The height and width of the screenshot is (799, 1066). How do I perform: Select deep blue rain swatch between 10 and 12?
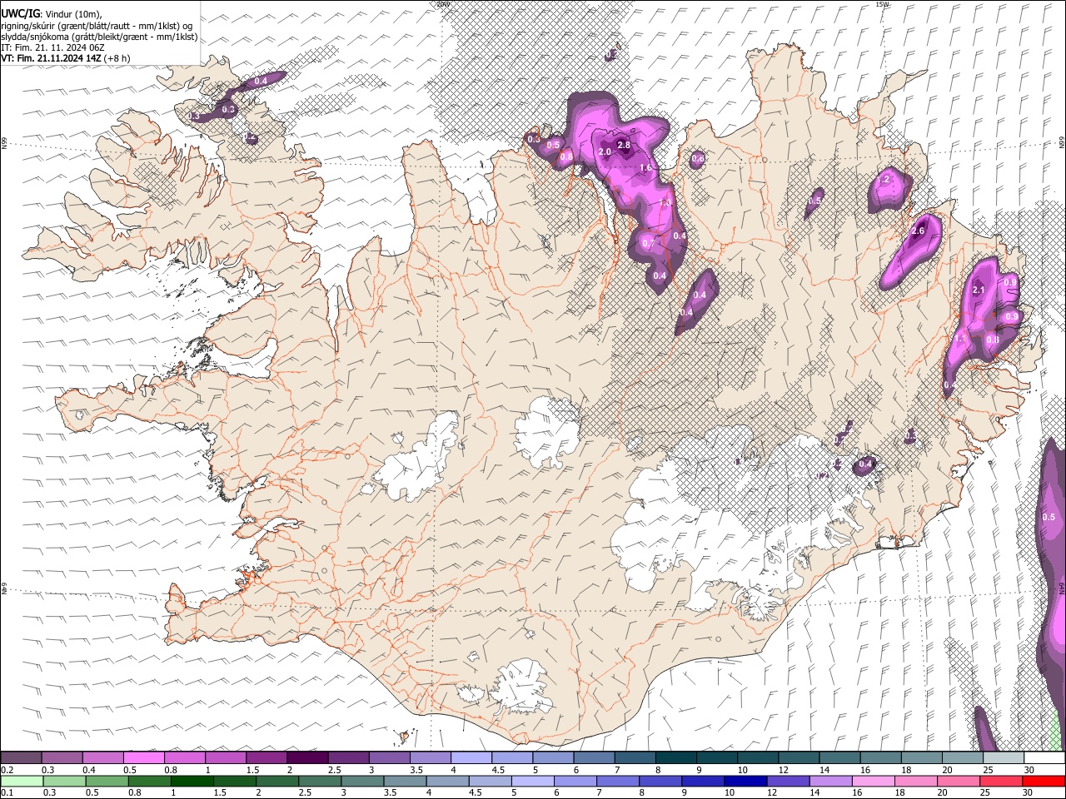745,781
